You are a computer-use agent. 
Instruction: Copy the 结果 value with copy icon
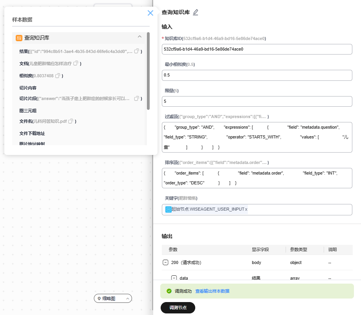137,51
